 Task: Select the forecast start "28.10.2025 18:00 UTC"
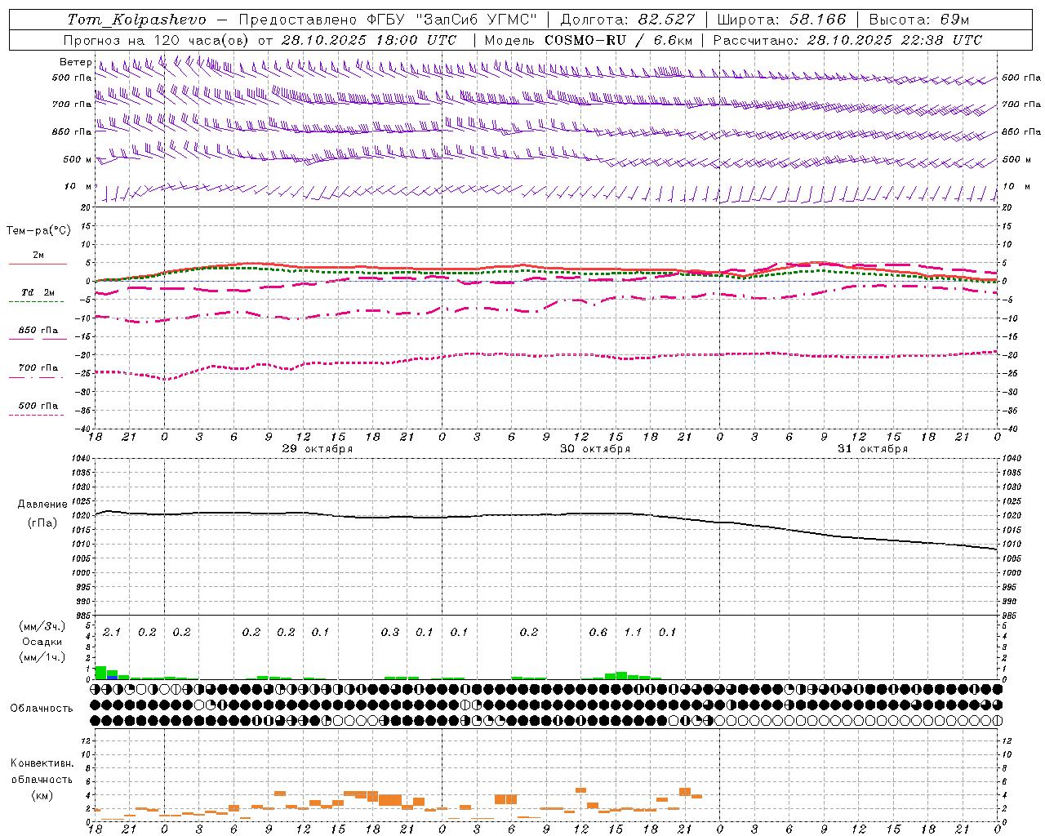(369, 40)
